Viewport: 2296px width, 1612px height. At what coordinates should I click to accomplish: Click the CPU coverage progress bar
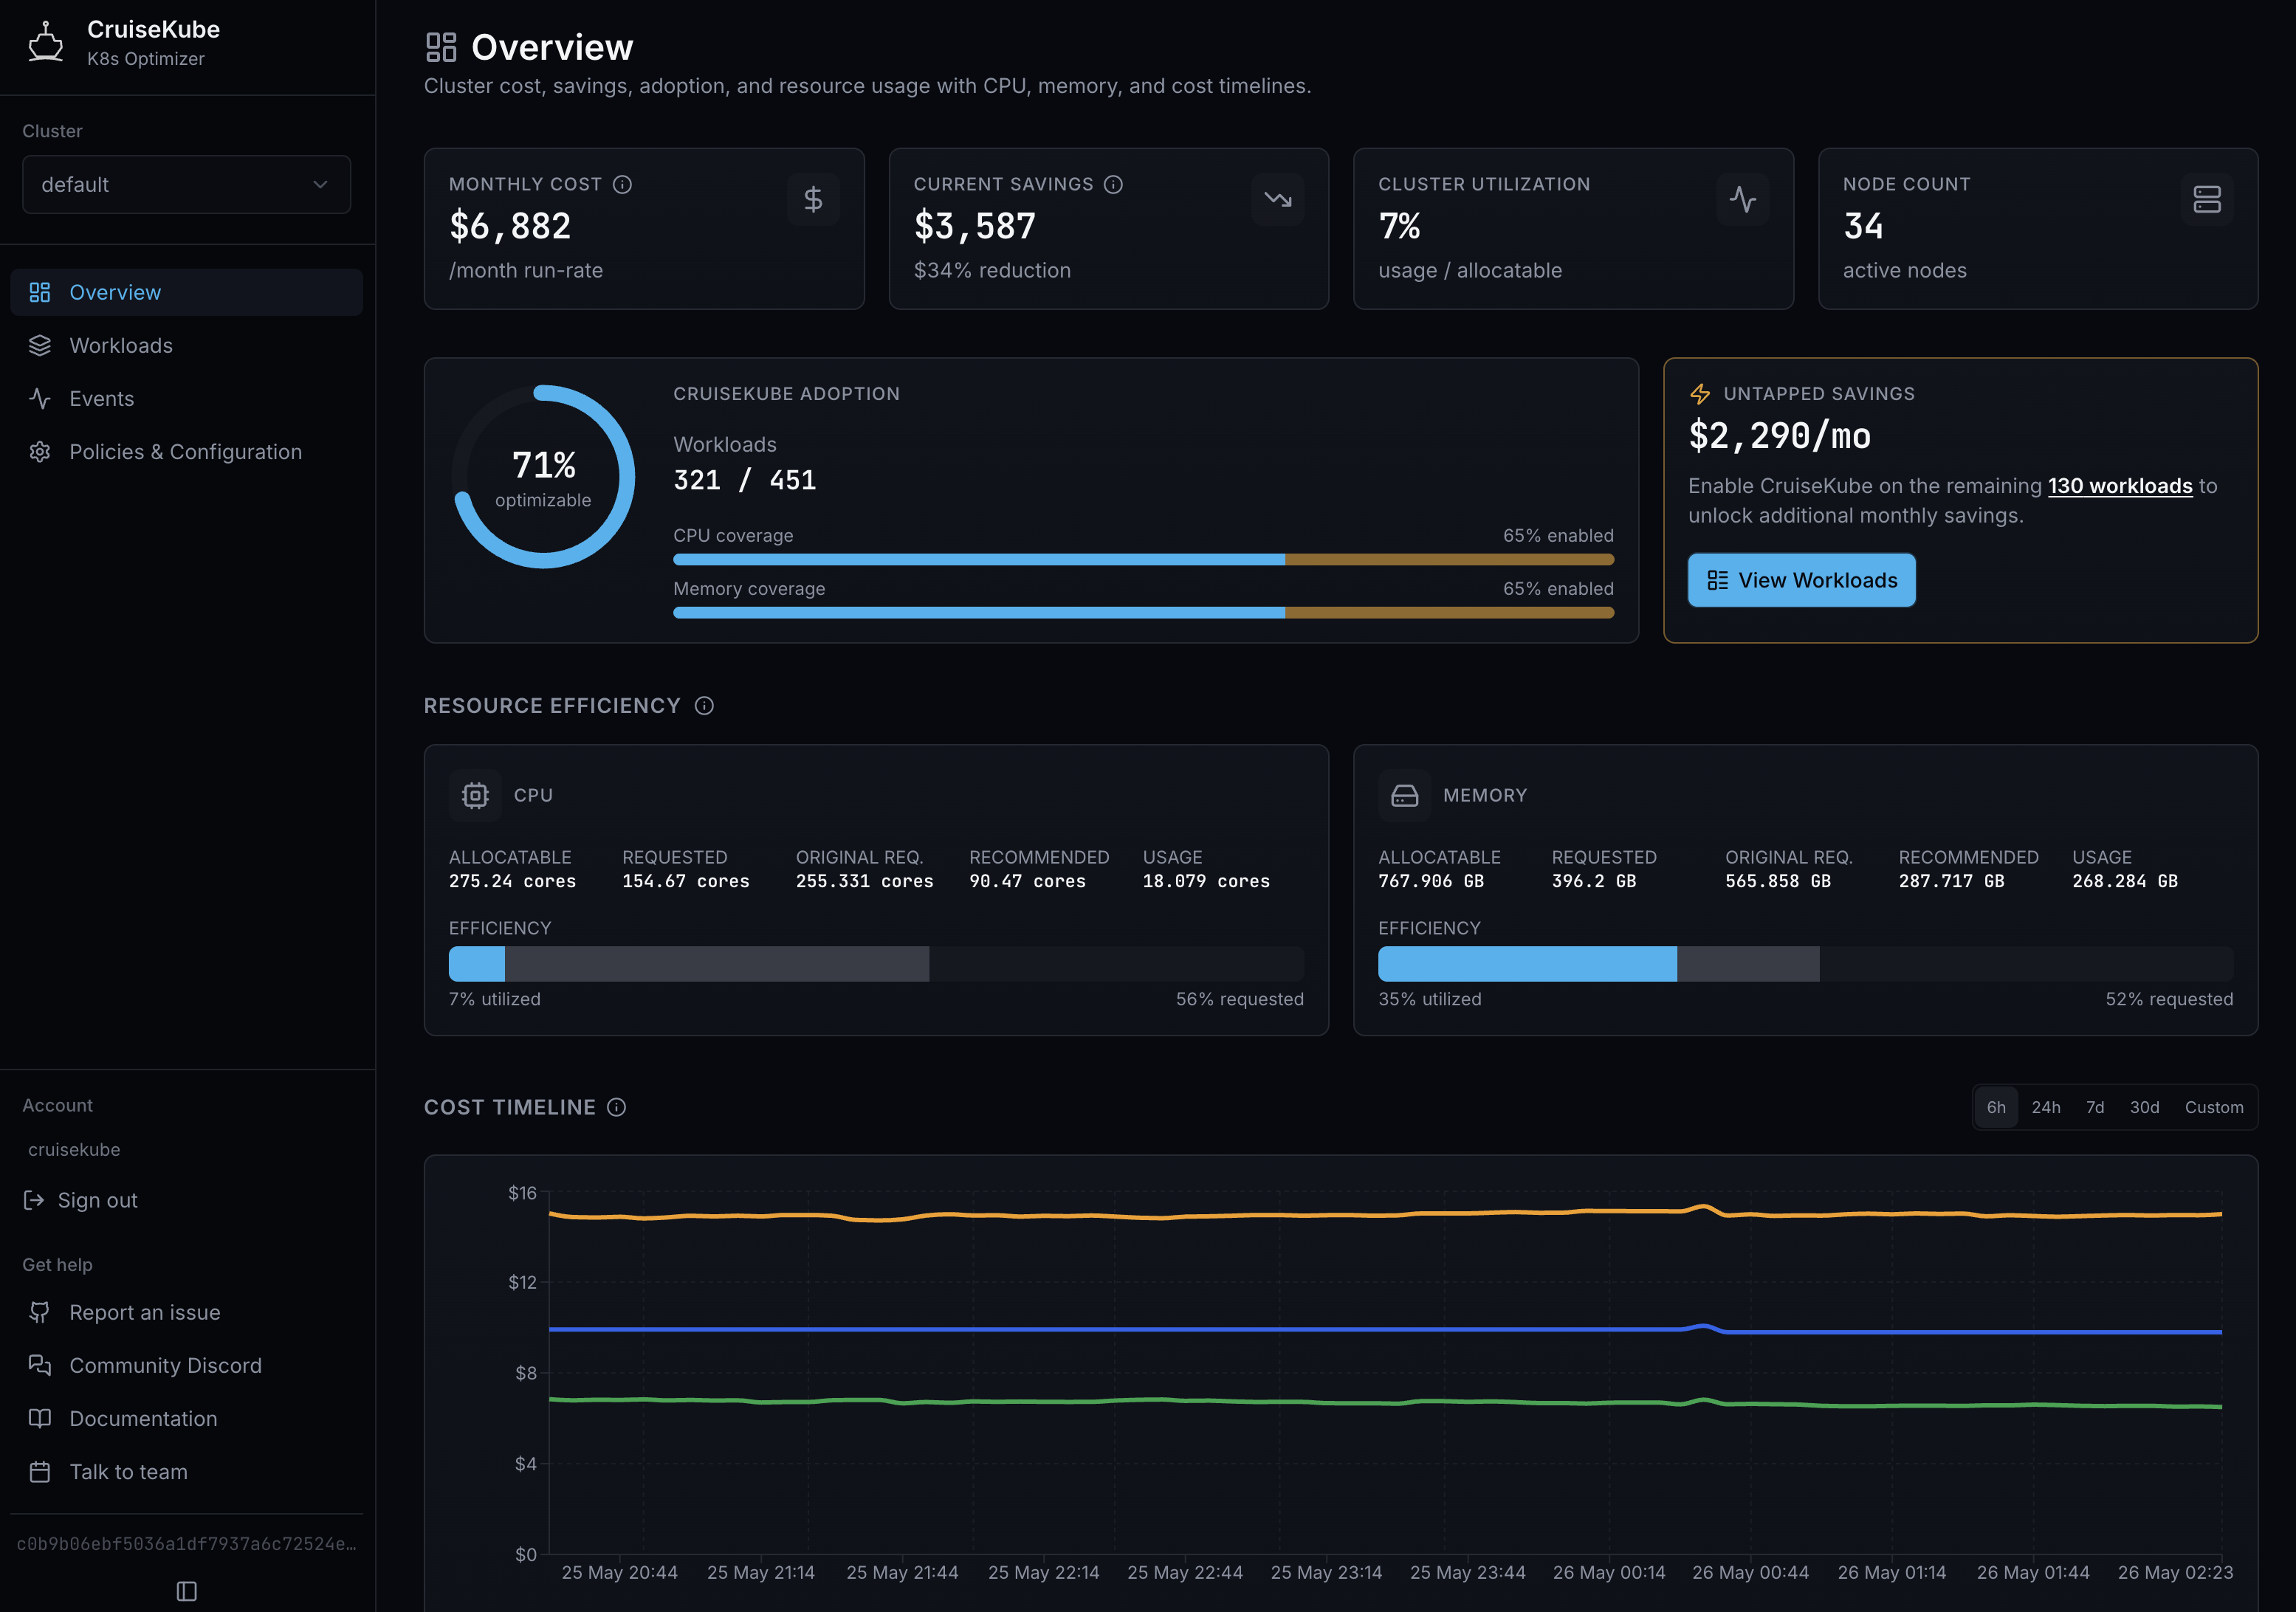pyautogui.click(x=1143, y=560)
